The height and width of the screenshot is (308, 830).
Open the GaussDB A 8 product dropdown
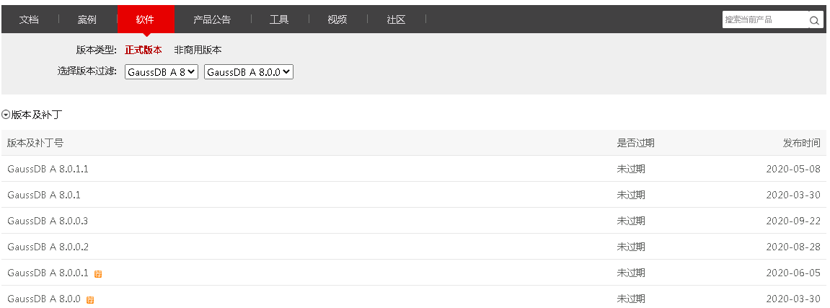161,72
